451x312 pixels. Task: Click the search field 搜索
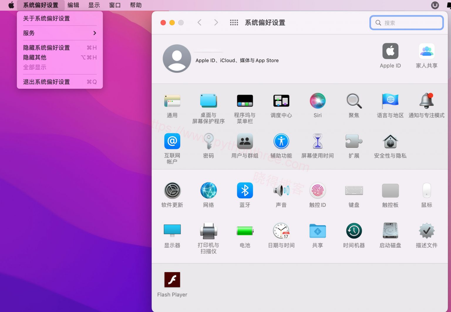click(x=406, y=23)
